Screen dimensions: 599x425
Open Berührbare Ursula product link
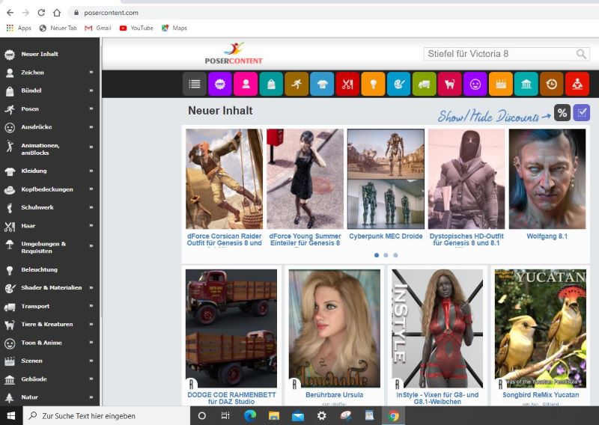tap(334, 395)
